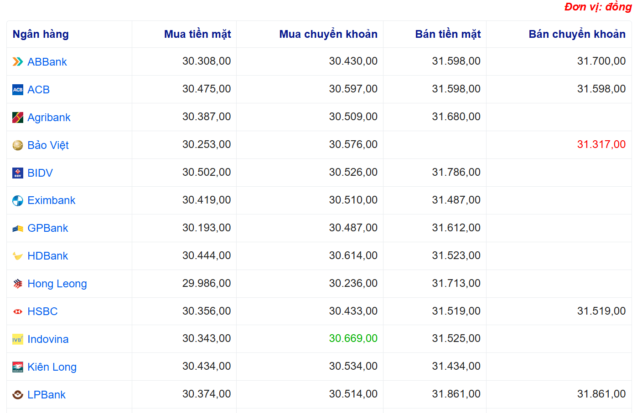
Task: Click the Bán chuyển khoản column header
Action: tap(577, 34)
